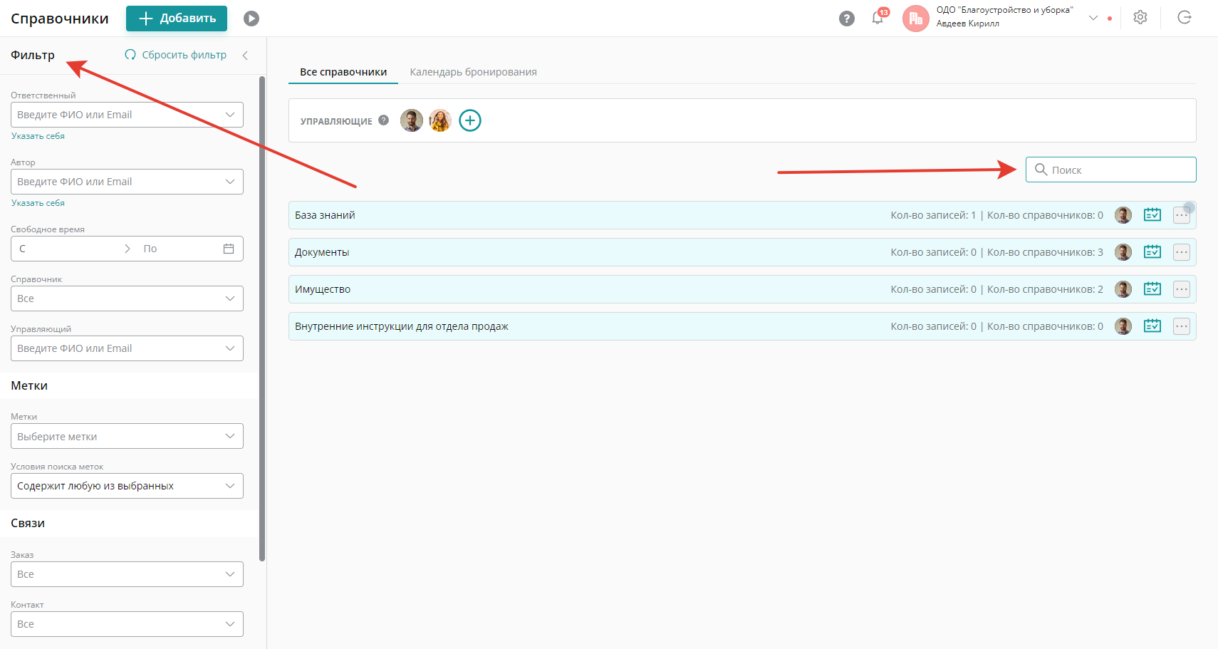Viewport: 1218px width, 649px height.
Task: Click the video tutorial play icon
Action: 251,19
